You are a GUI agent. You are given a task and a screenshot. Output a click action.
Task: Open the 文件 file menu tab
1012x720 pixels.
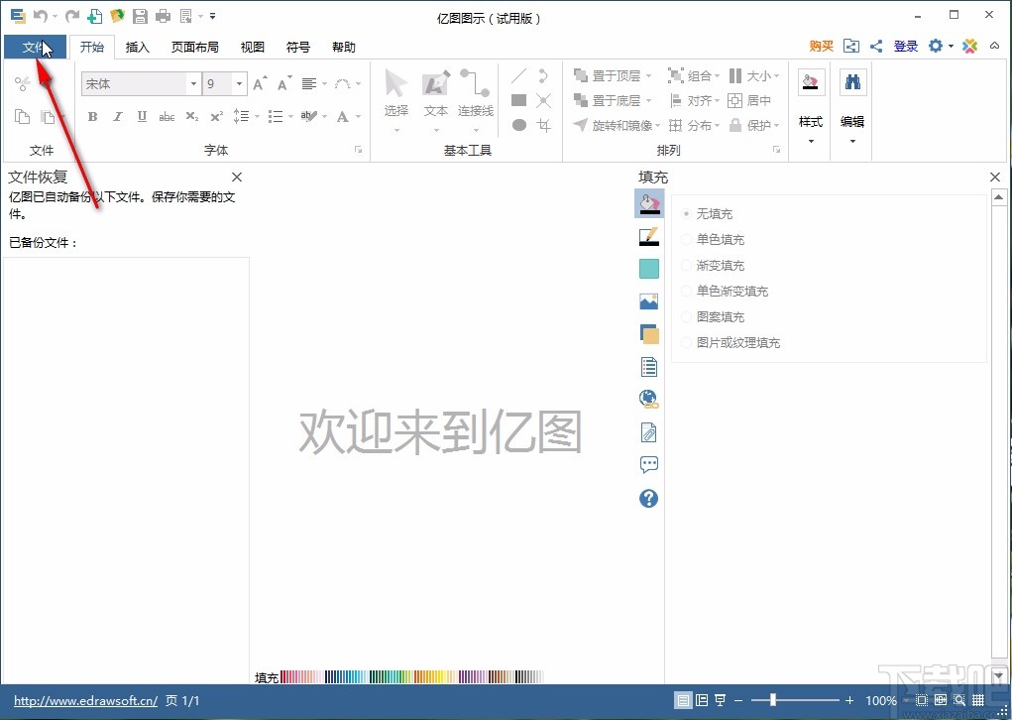[x=35, y=48]
